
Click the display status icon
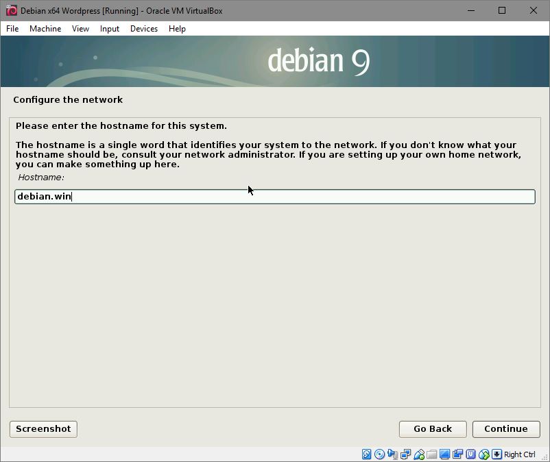point(445,454)
